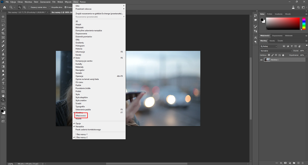This screenshot has height=165, width=308.
Task: Open the Warstwy panel flyout menu
Action: (x=306, y=41)
